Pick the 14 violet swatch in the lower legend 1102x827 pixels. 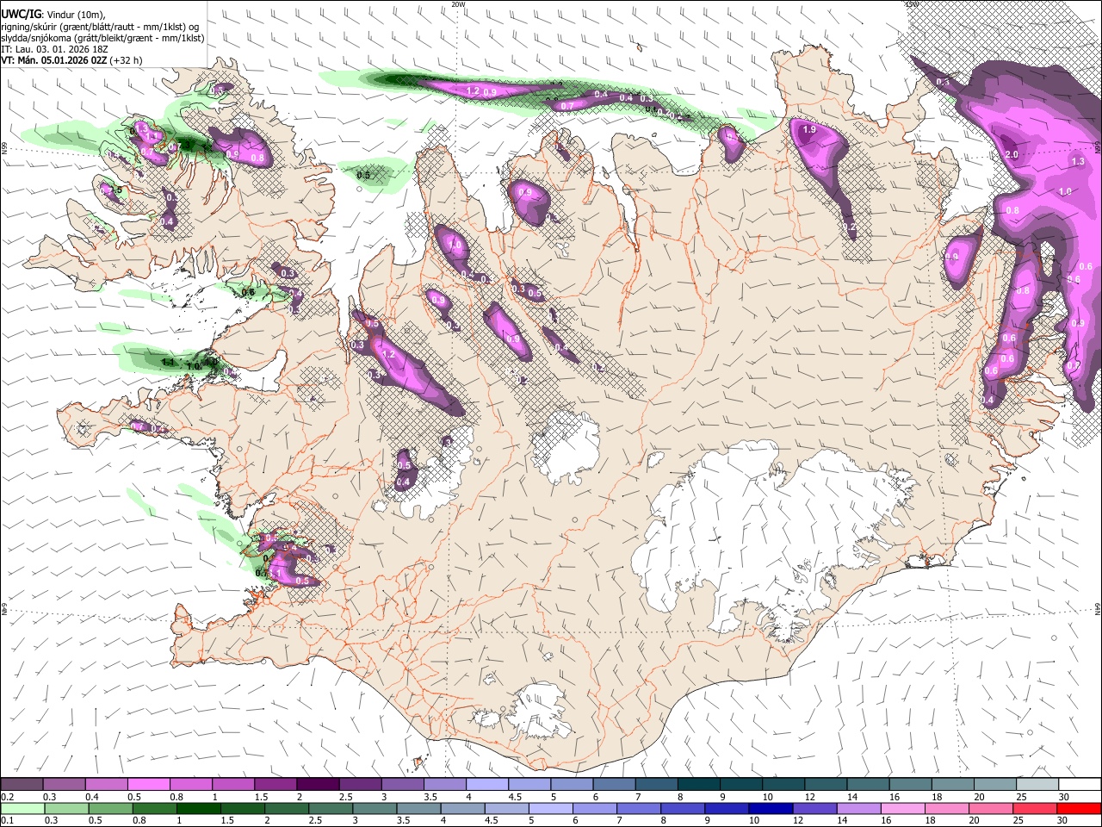pos(859,808)
